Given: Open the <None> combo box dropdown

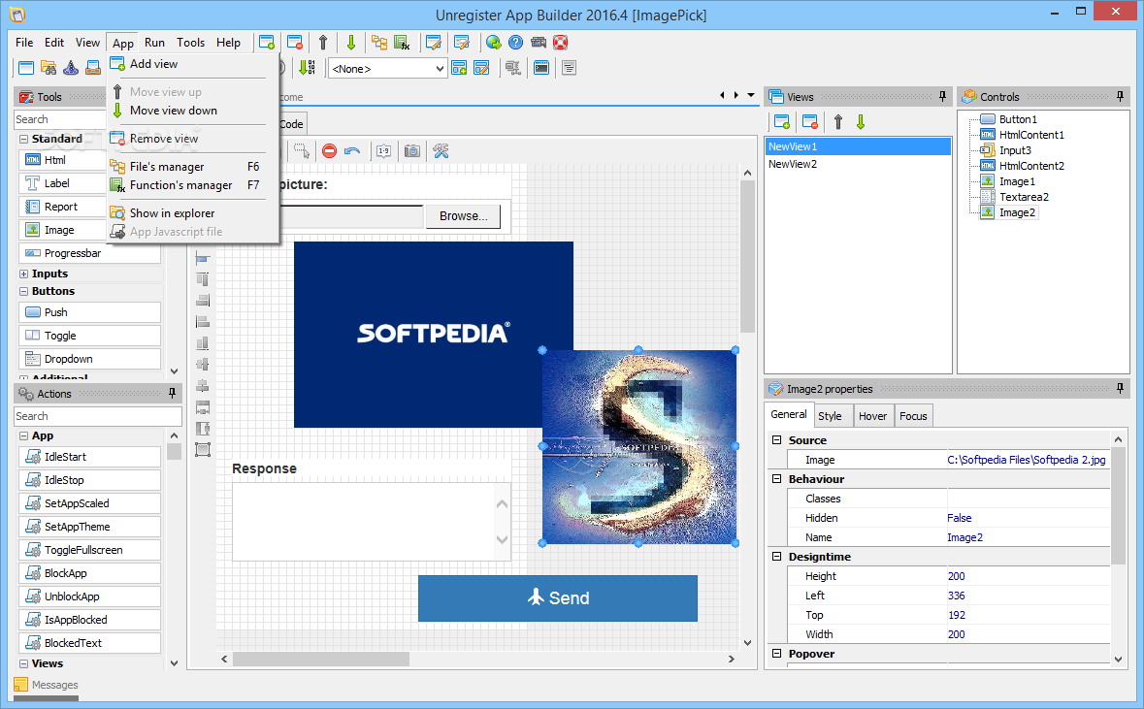Looking at the screenshot, I should click(x=440, y=69).
